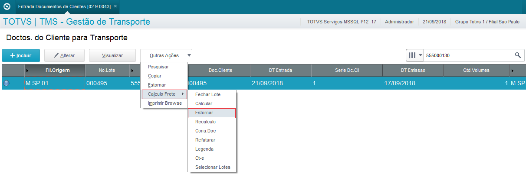Select Ct-e in the submenu

(212, 158)
